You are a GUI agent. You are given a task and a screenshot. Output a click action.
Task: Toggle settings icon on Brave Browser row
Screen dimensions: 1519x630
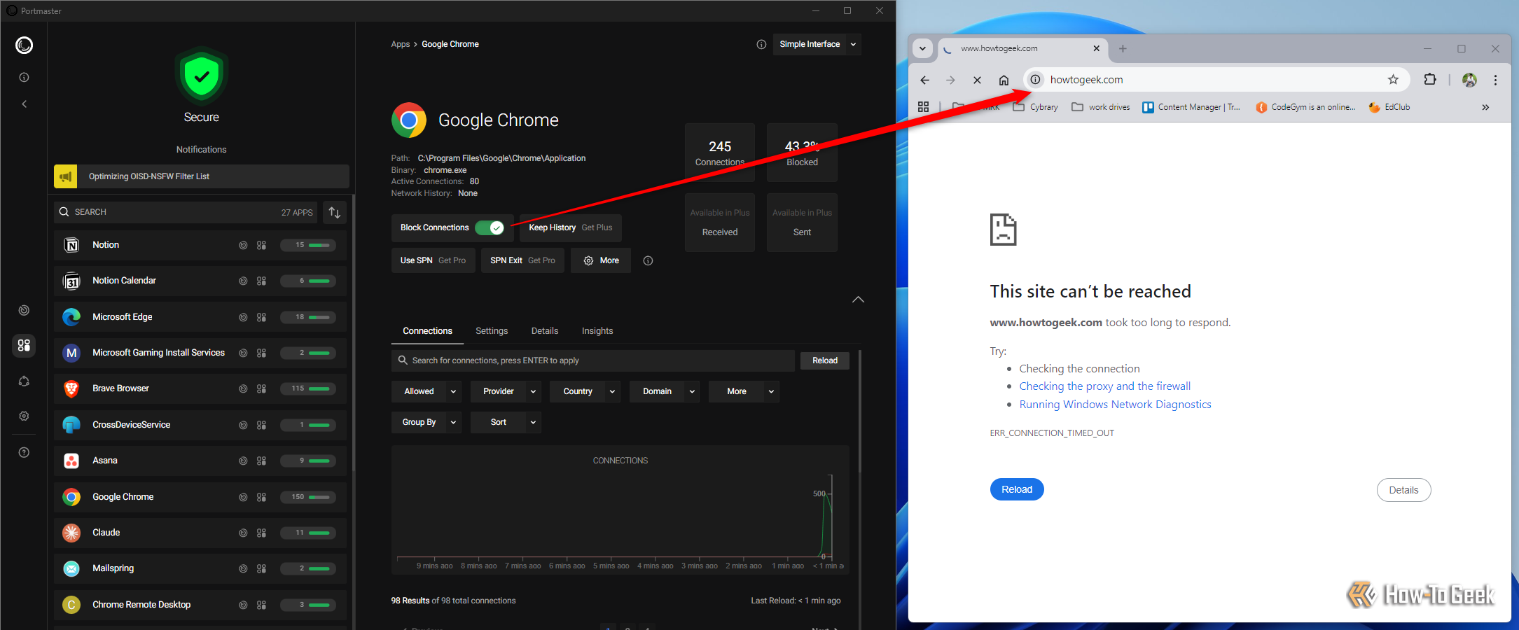pyautogui.click(x=262, y=388)
